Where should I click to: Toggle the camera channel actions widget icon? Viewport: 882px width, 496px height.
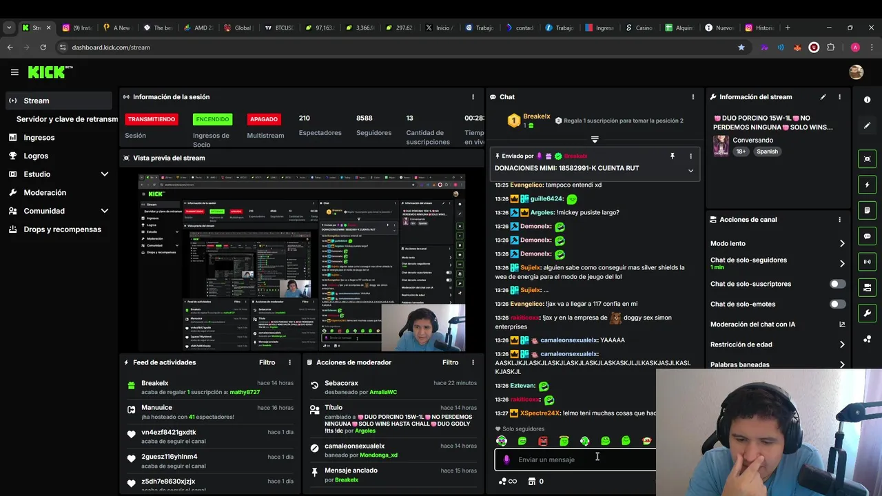point(867,287)
